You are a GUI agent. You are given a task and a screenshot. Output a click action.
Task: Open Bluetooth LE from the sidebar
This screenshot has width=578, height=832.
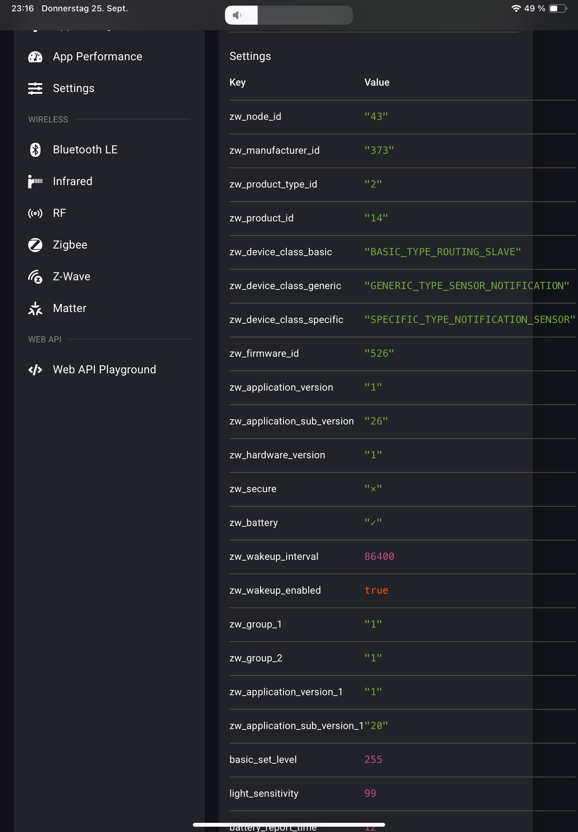tap(85, 149)
